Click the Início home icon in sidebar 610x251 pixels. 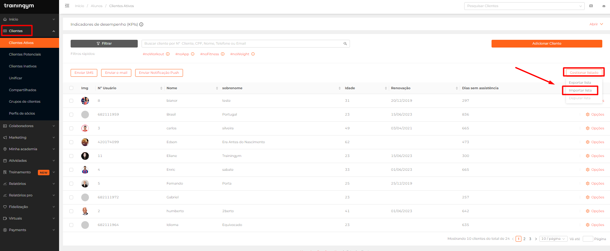tap(5, 19)
